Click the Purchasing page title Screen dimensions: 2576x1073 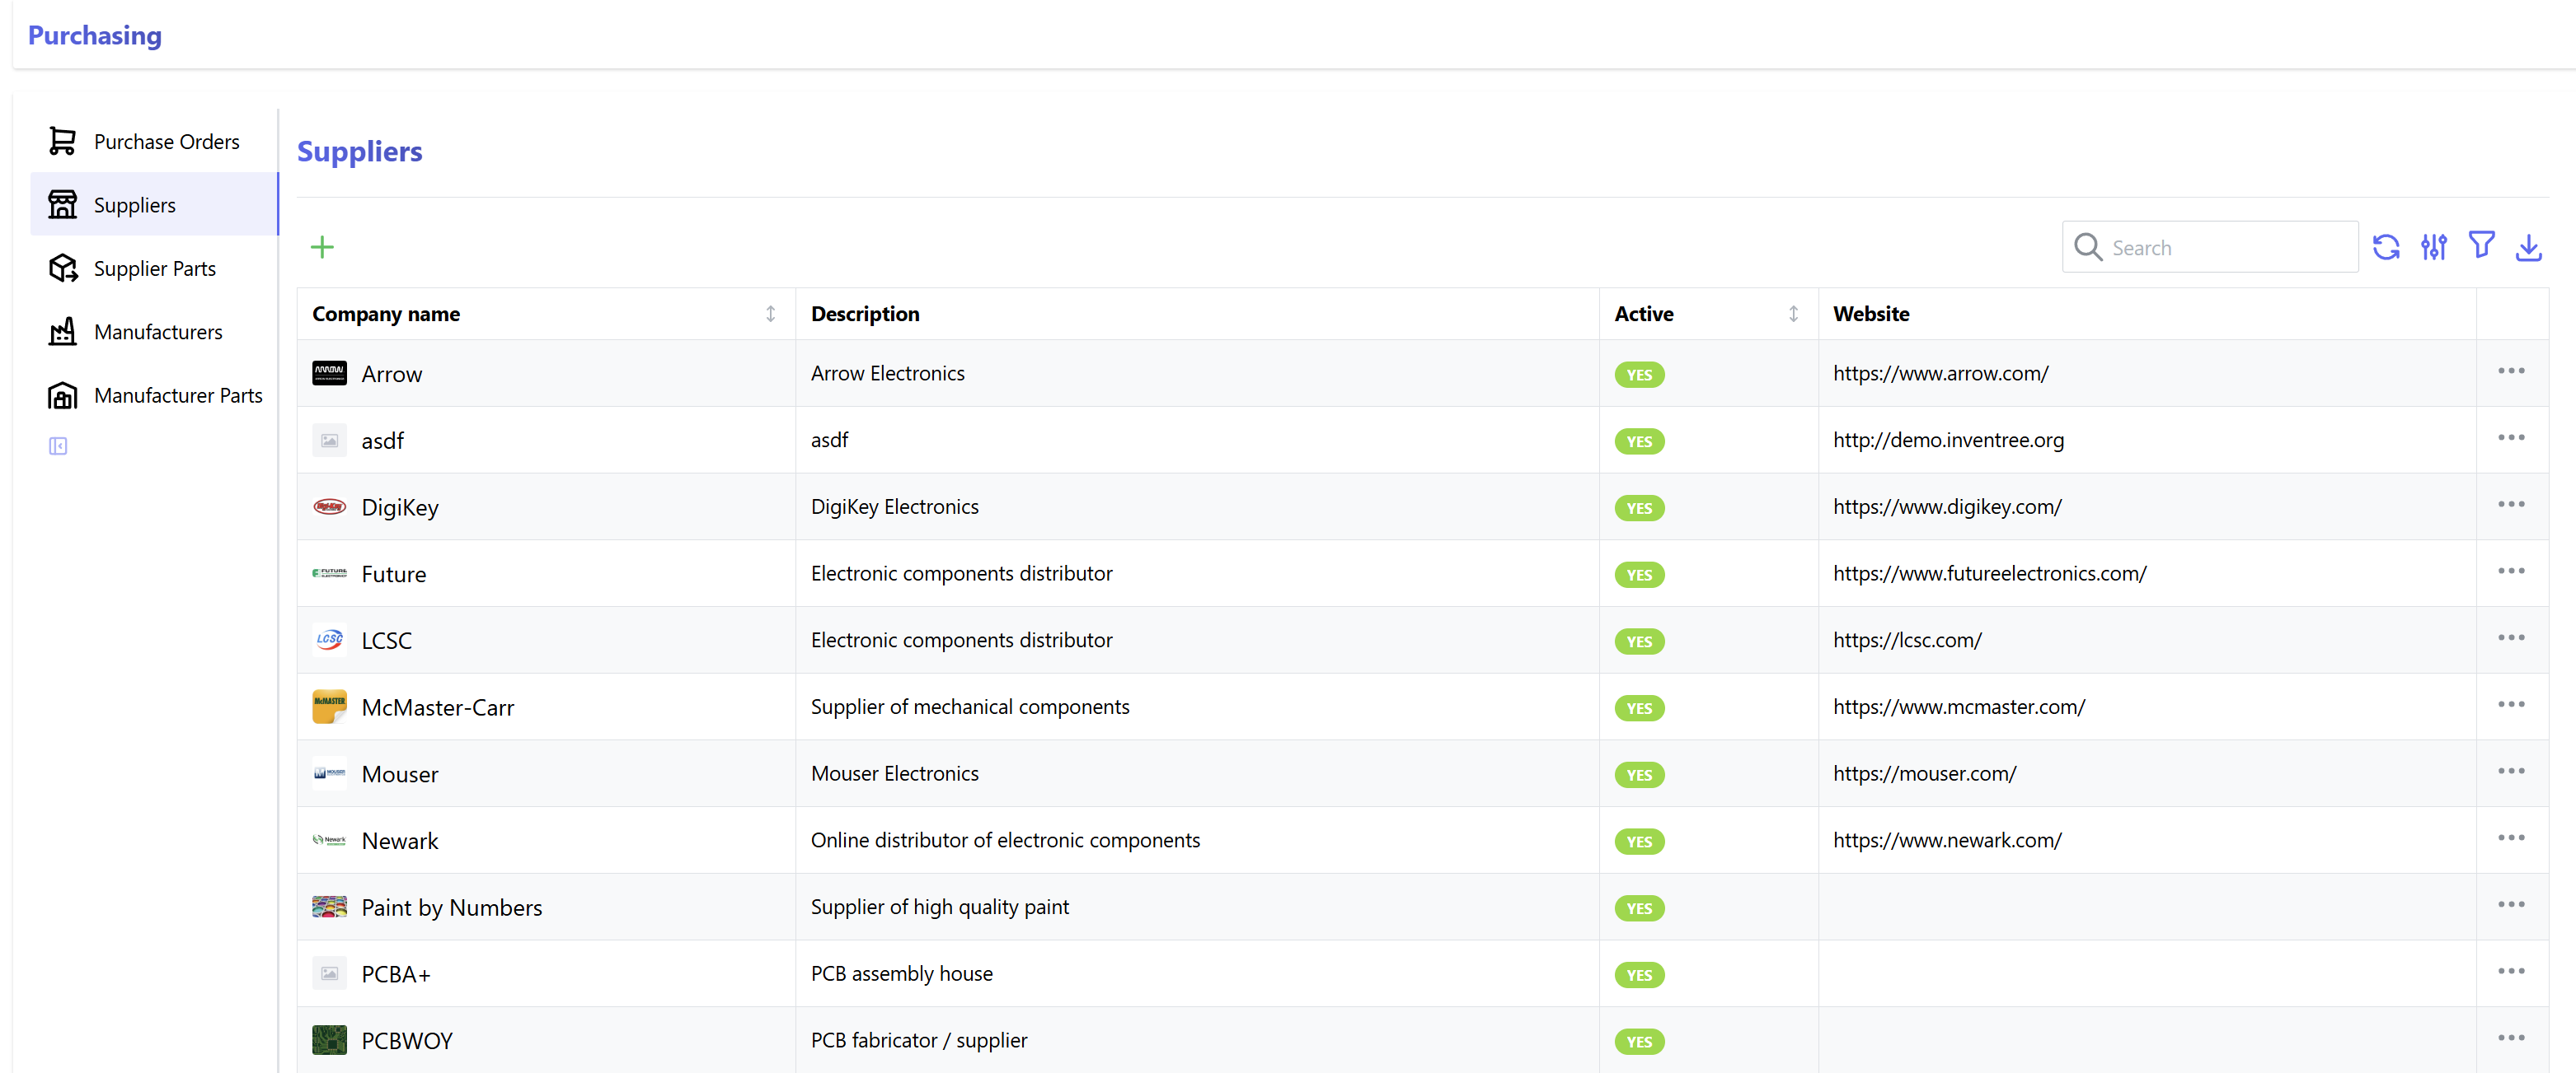pos(94,35)
